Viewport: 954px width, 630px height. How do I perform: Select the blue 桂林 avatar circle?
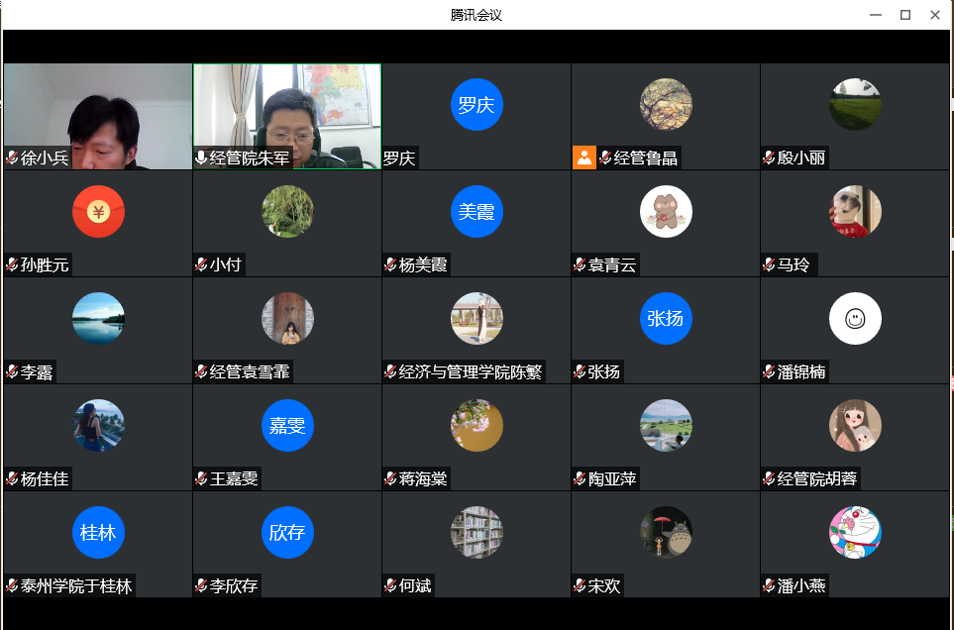point(98,532)
